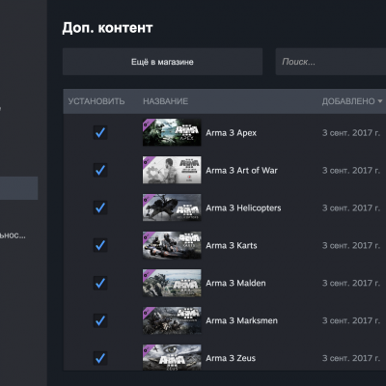This screenshot has width=386, height=386.
Task: Select the 'Arma 3 Zeus' title text
Action: click(231, 358)
